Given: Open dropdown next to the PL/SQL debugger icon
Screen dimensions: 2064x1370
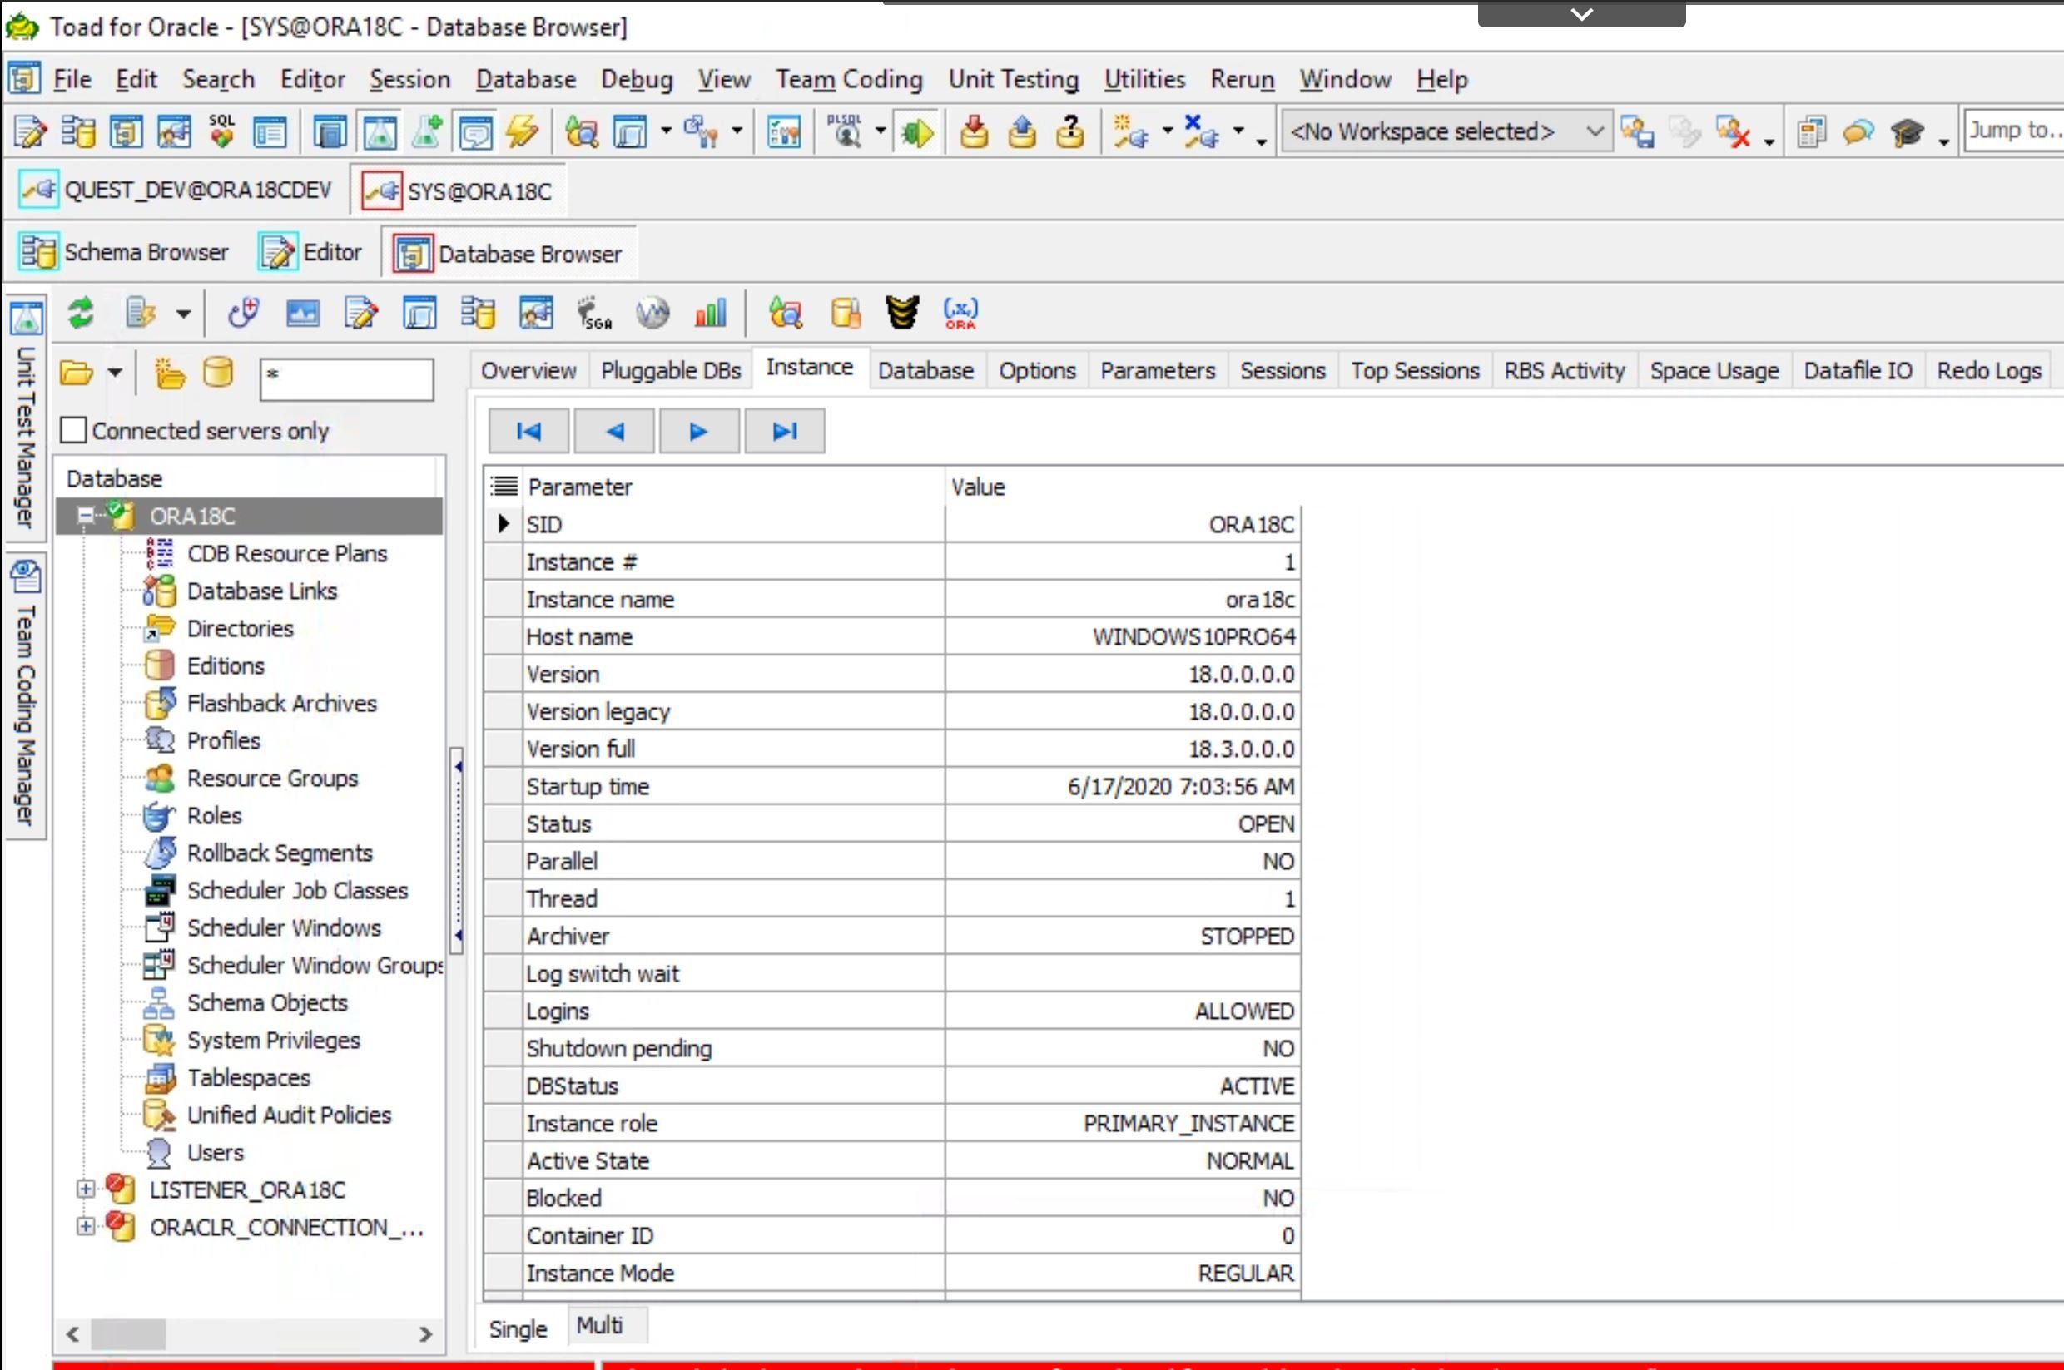Looking at the screenshot, I should [x=880, y=132].
